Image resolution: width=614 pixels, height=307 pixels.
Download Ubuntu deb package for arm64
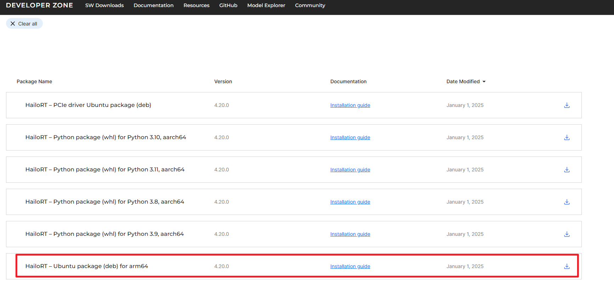(567, 266)
